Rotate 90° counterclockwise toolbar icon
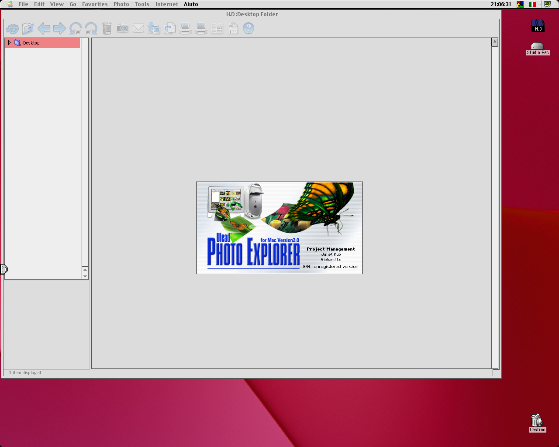Screen dimensions: 559x447 pos(76,29)
